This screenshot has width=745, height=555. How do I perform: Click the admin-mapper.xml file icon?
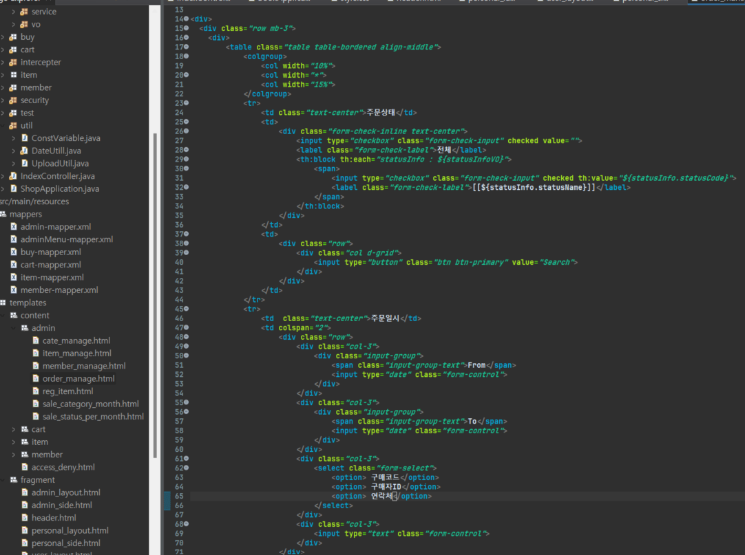coord(14,227)
